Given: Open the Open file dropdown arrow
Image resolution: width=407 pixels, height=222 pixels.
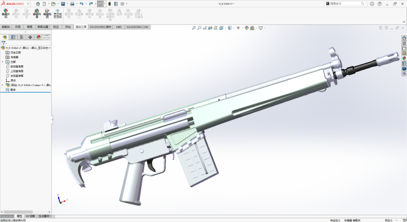Looking at the screenshot, I should [x=57, y=4].
